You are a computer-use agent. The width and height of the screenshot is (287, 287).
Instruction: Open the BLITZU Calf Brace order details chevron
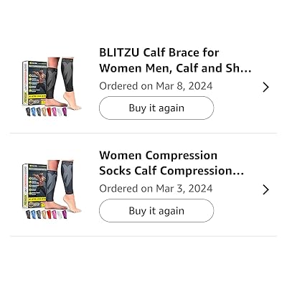265,88
